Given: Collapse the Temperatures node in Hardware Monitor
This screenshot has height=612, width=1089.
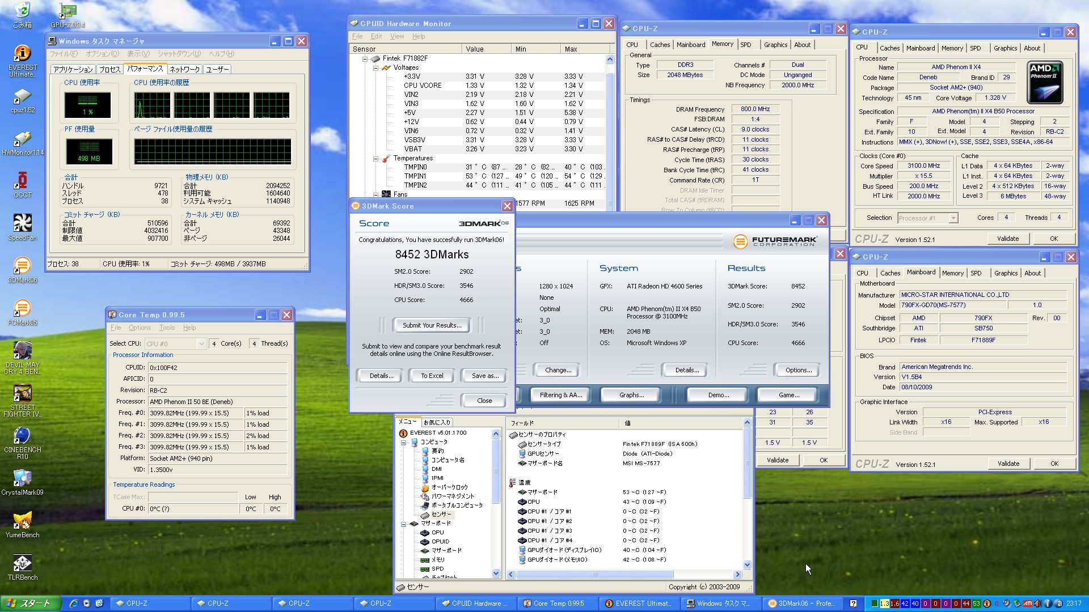Looking at the screenshot, I should click(375, 159).
